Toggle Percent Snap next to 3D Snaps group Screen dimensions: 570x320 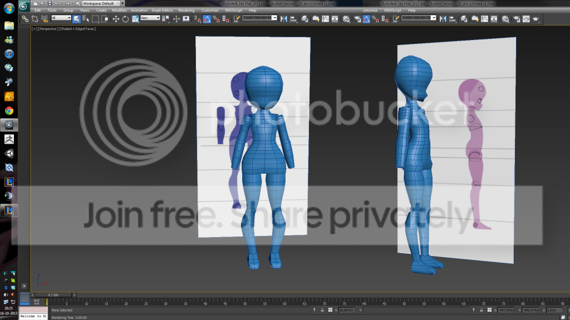click(217, 19)
